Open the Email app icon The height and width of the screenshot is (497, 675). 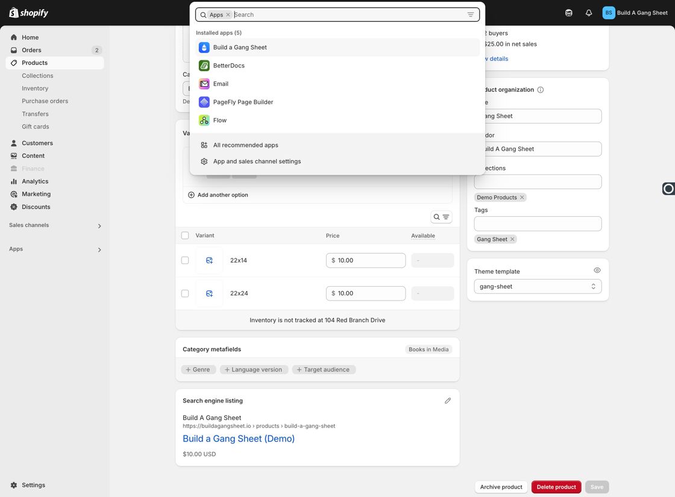point(204,84)
